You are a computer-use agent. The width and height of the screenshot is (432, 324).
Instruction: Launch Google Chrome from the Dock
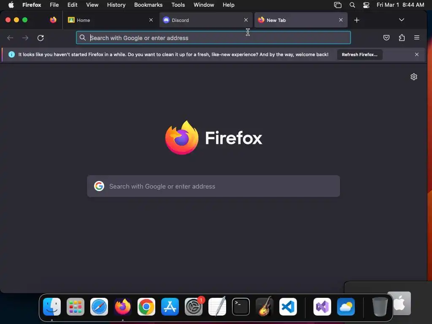pyautogui.click(x=146, y=306)
